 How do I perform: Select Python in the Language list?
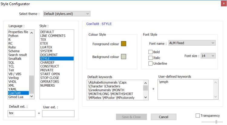[13, 36]
